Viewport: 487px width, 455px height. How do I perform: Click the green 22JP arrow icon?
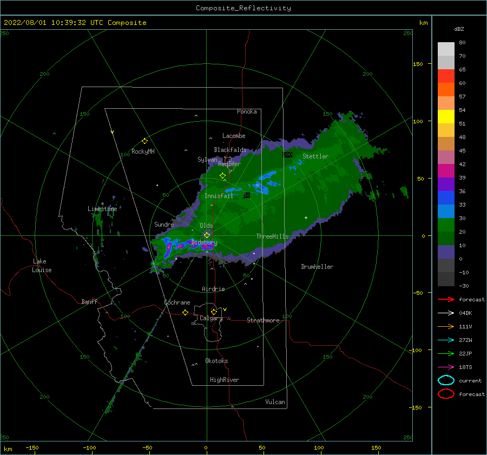pyautogui.click(x=446, y=353)
